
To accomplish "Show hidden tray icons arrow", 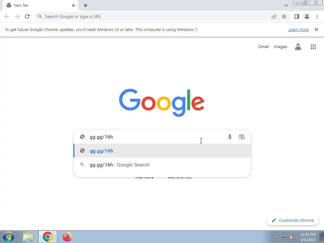I will pos(277,237).
